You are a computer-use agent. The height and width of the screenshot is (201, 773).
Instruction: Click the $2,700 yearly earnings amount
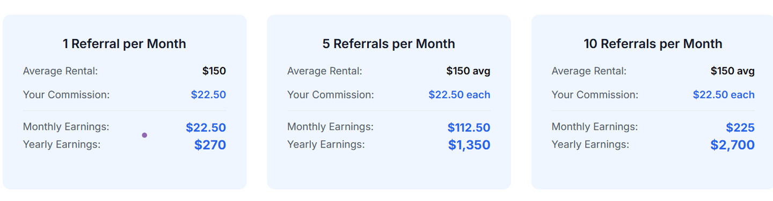[733, 145]
